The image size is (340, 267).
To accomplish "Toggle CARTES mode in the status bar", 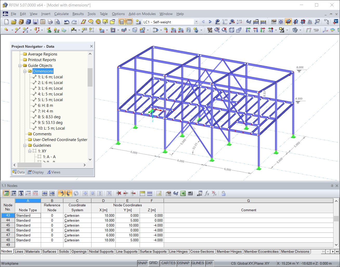I will pos(168,263).
